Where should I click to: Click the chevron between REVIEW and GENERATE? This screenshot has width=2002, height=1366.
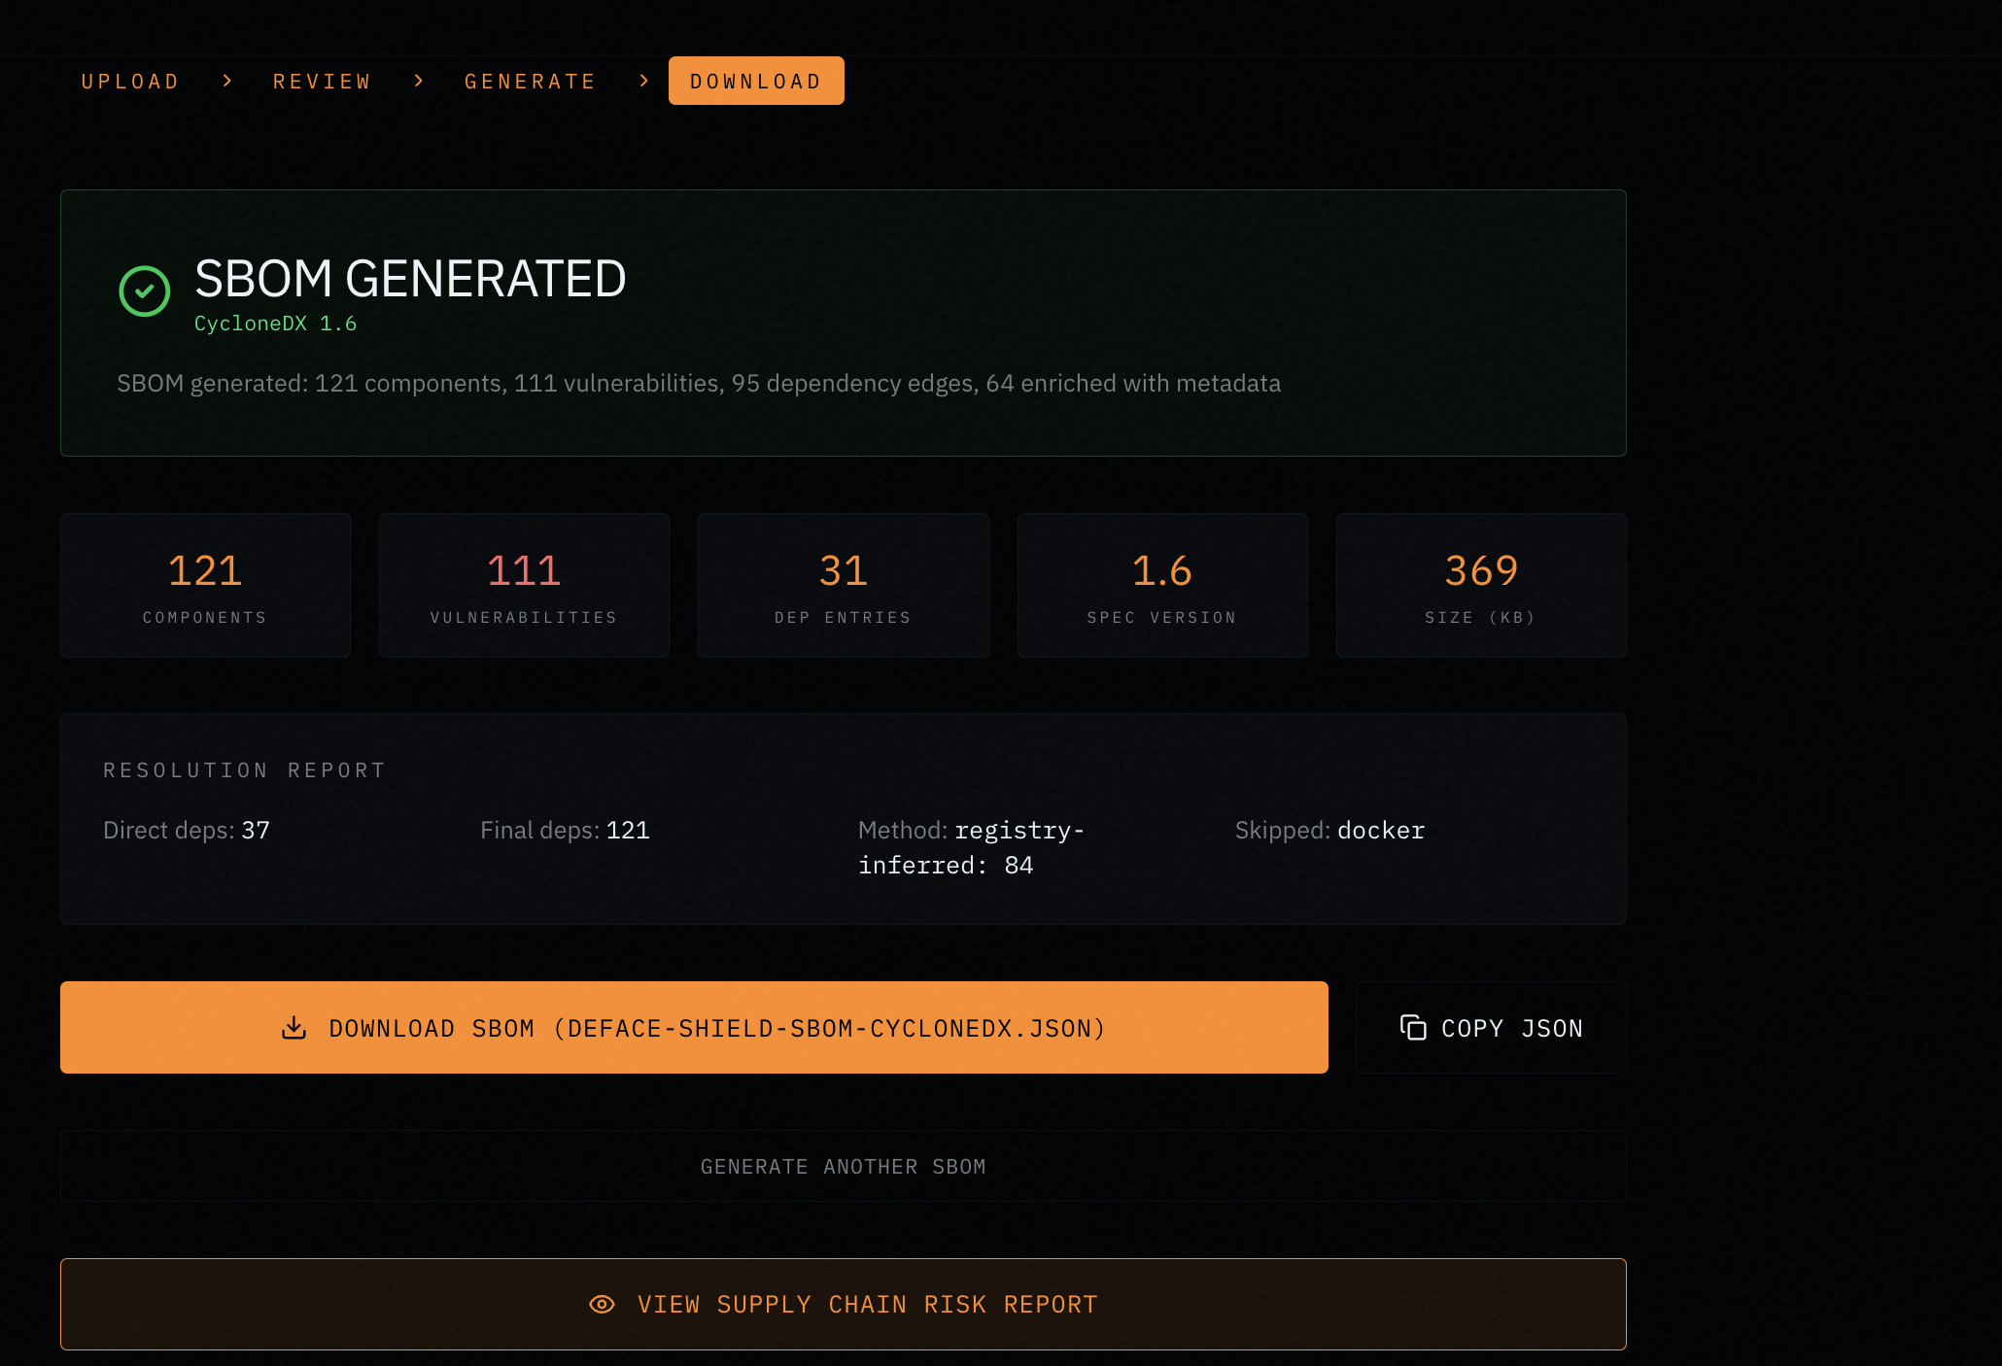[419, 82]
